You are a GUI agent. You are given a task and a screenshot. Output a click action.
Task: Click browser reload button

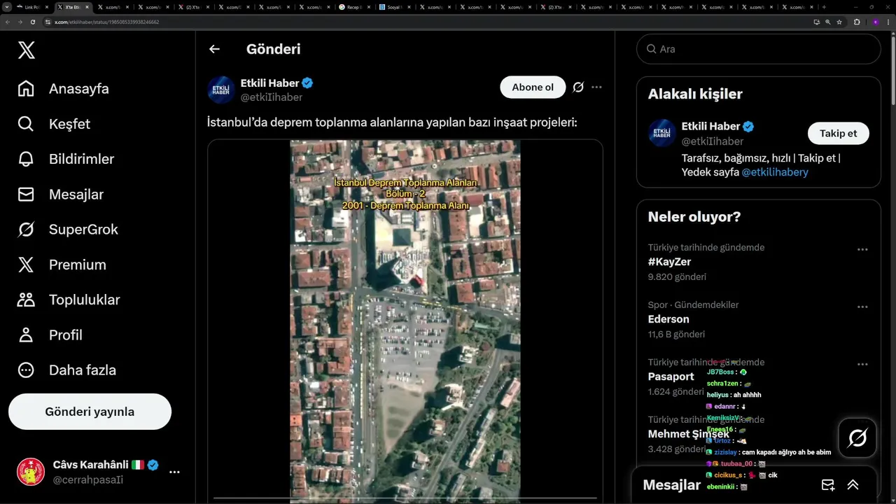coord(33,22)
